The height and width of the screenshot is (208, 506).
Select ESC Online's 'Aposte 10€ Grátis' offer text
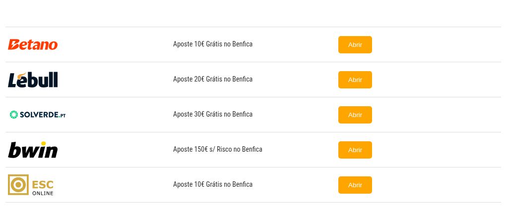click(x=213, y=185)
